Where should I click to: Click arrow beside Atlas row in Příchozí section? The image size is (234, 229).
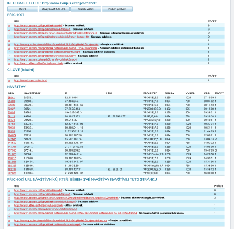click(x=9, y=63)
